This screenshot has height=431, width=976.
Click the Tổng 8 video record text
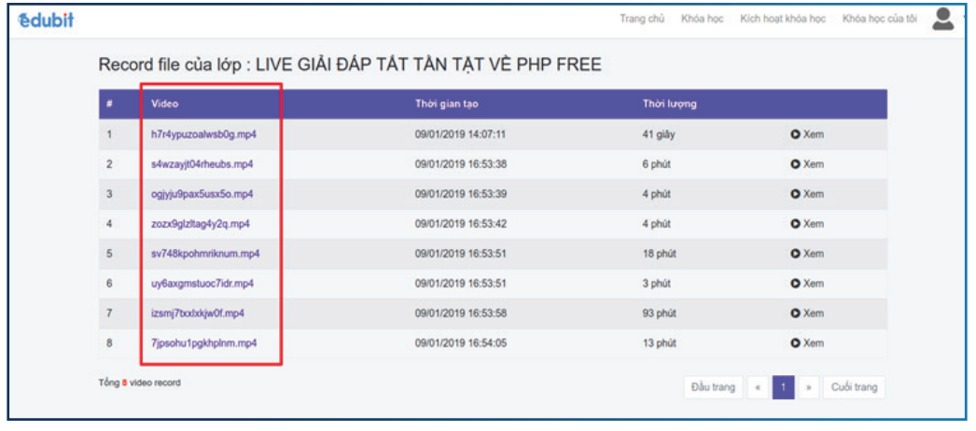point(139,383)
